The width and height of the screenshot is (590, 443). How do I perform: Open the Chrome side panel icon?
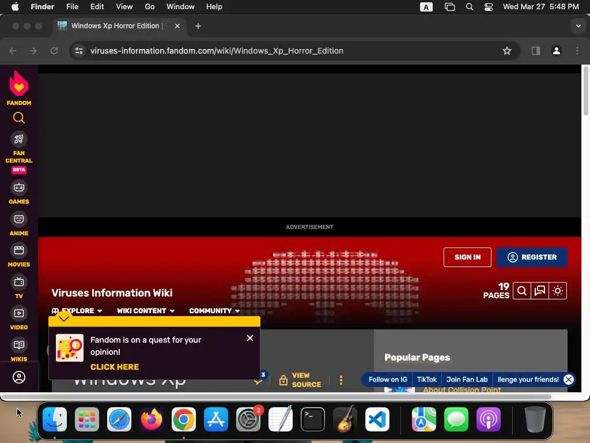pos(536,51)
